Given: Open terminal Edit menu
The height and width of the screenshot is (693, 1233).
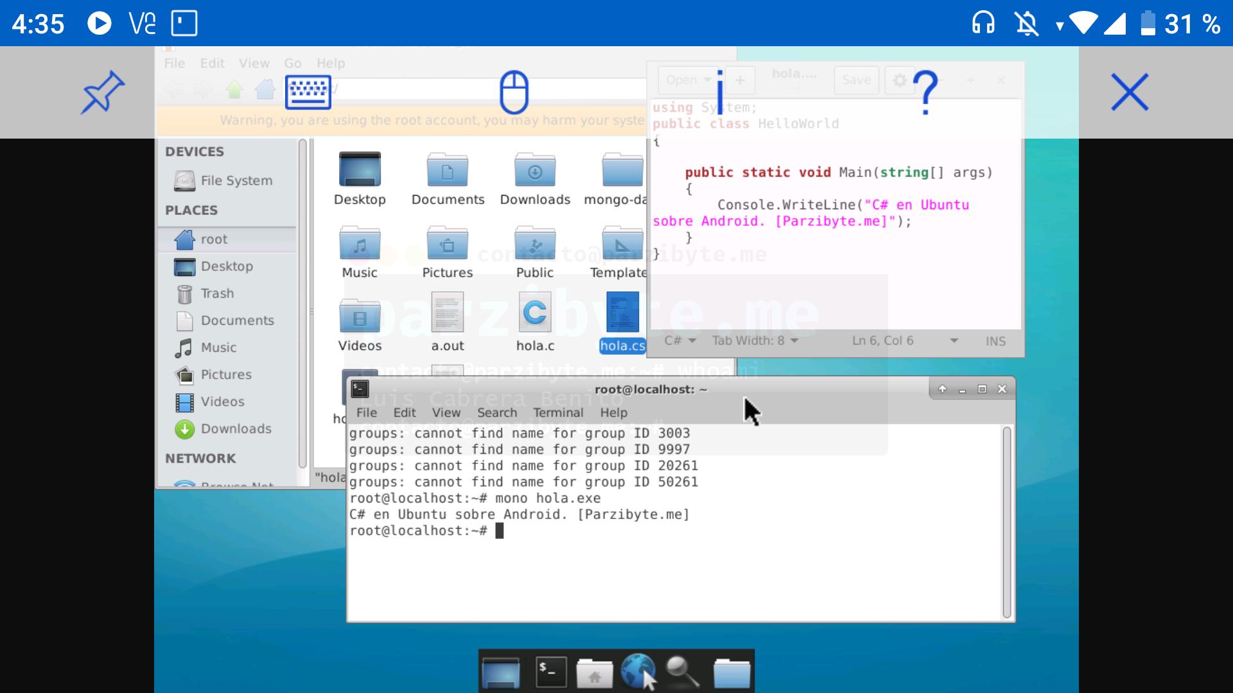Looking at the screenshot, I should (x=405, y=413).
